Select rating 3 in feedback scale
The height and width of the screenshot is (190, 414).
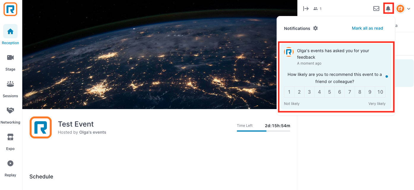click(309, 92)
